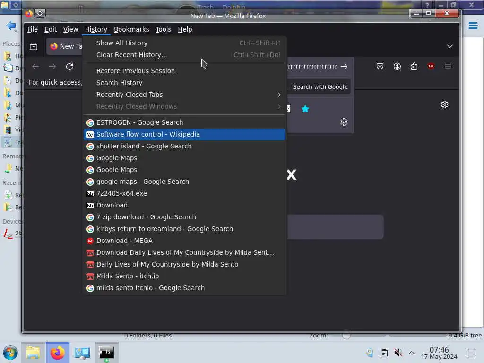Choose Restore Previous Session
Screen dimensions: 484x363
click(x=185, y=71)
